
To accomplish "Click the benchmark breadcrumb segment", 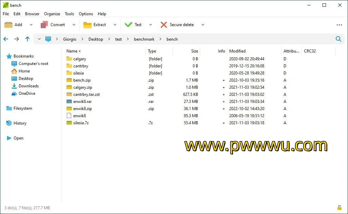I will pyautogui.click(x=144, y=39).
